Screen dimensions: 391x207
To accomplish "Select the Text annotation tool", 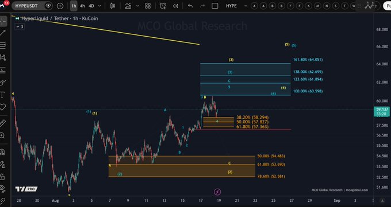I will [x=3, y=95].
